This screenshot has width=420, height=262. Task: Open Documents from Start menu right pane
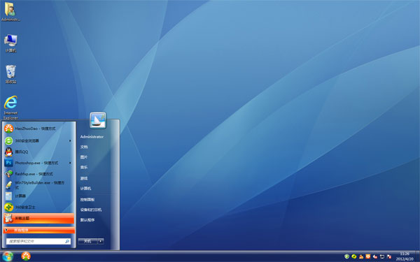pyautogui.click(x=84, y=147)
